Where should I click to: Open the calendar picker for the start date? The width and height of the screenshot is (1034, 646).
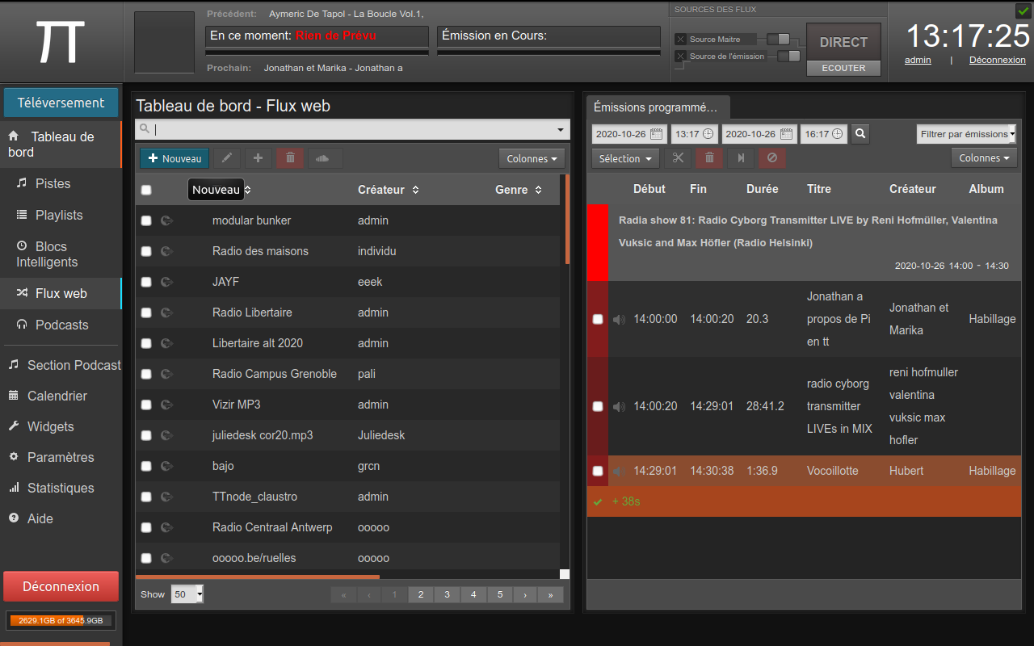[x=656, y=134]
